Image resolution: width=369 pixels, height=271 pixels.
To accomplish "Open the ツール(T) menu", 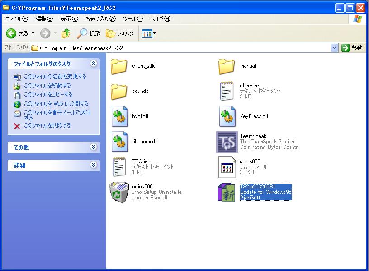I will click(133, 19).
